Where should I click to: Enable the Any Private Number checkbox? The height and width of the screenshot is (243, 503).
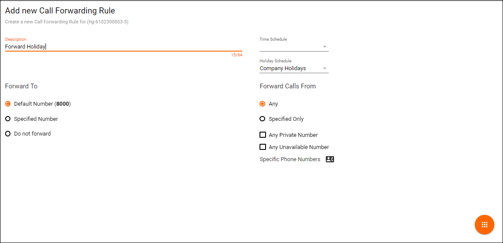263,135
